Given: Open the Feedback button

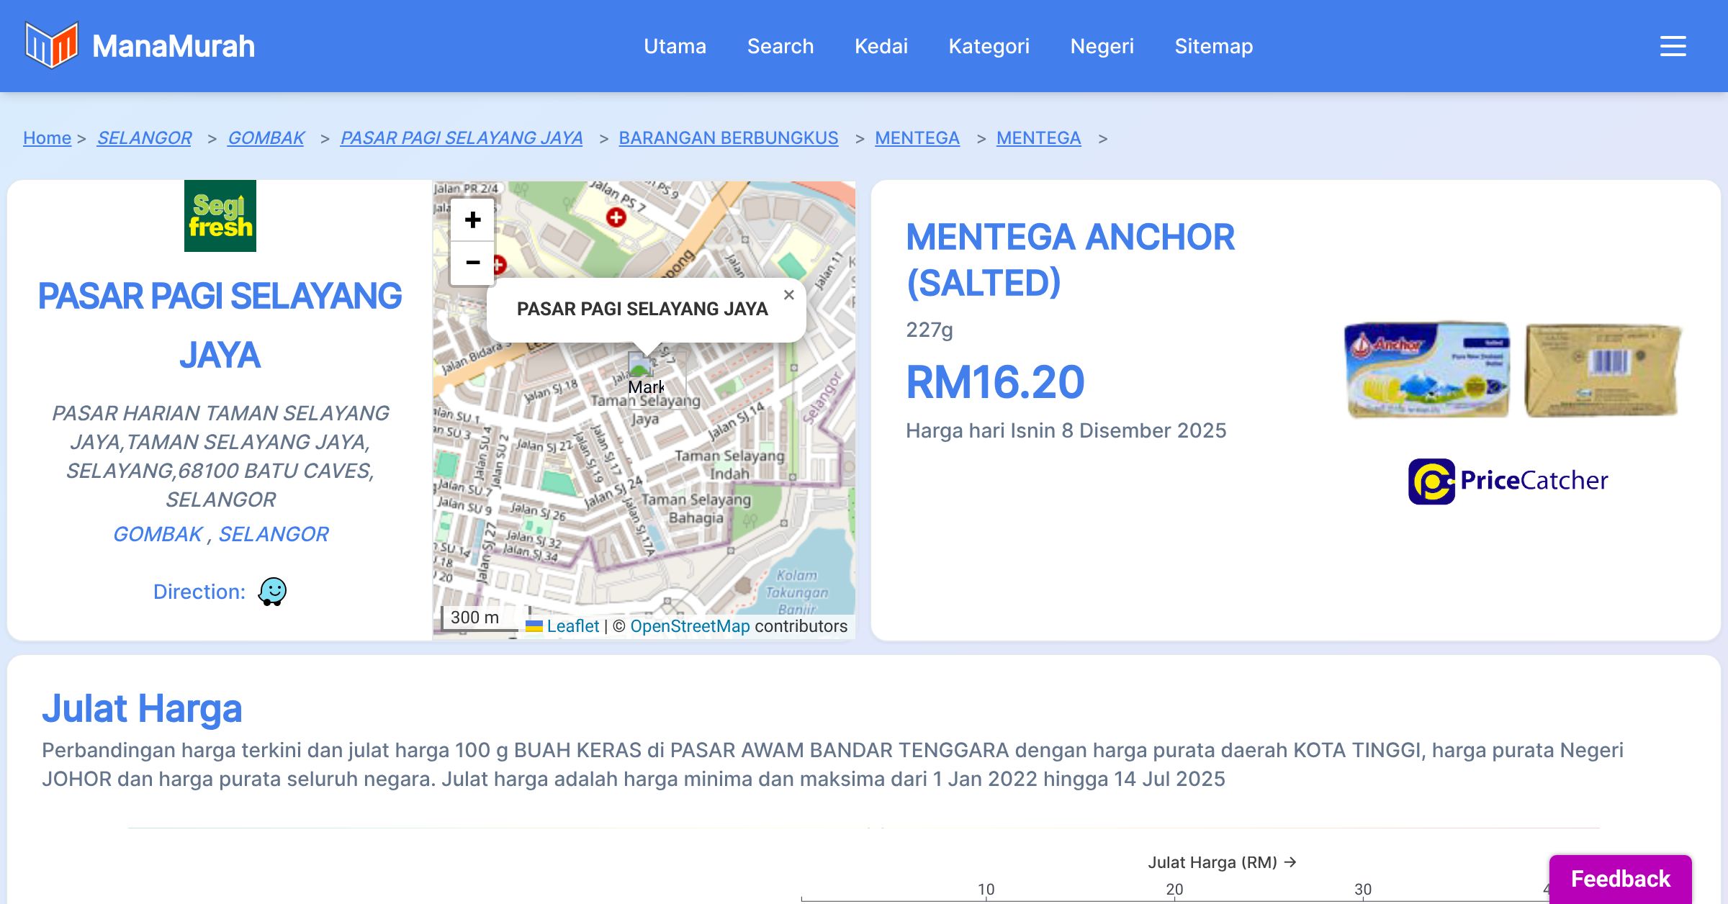Looking at the screenshot, I should point(1620,878).
